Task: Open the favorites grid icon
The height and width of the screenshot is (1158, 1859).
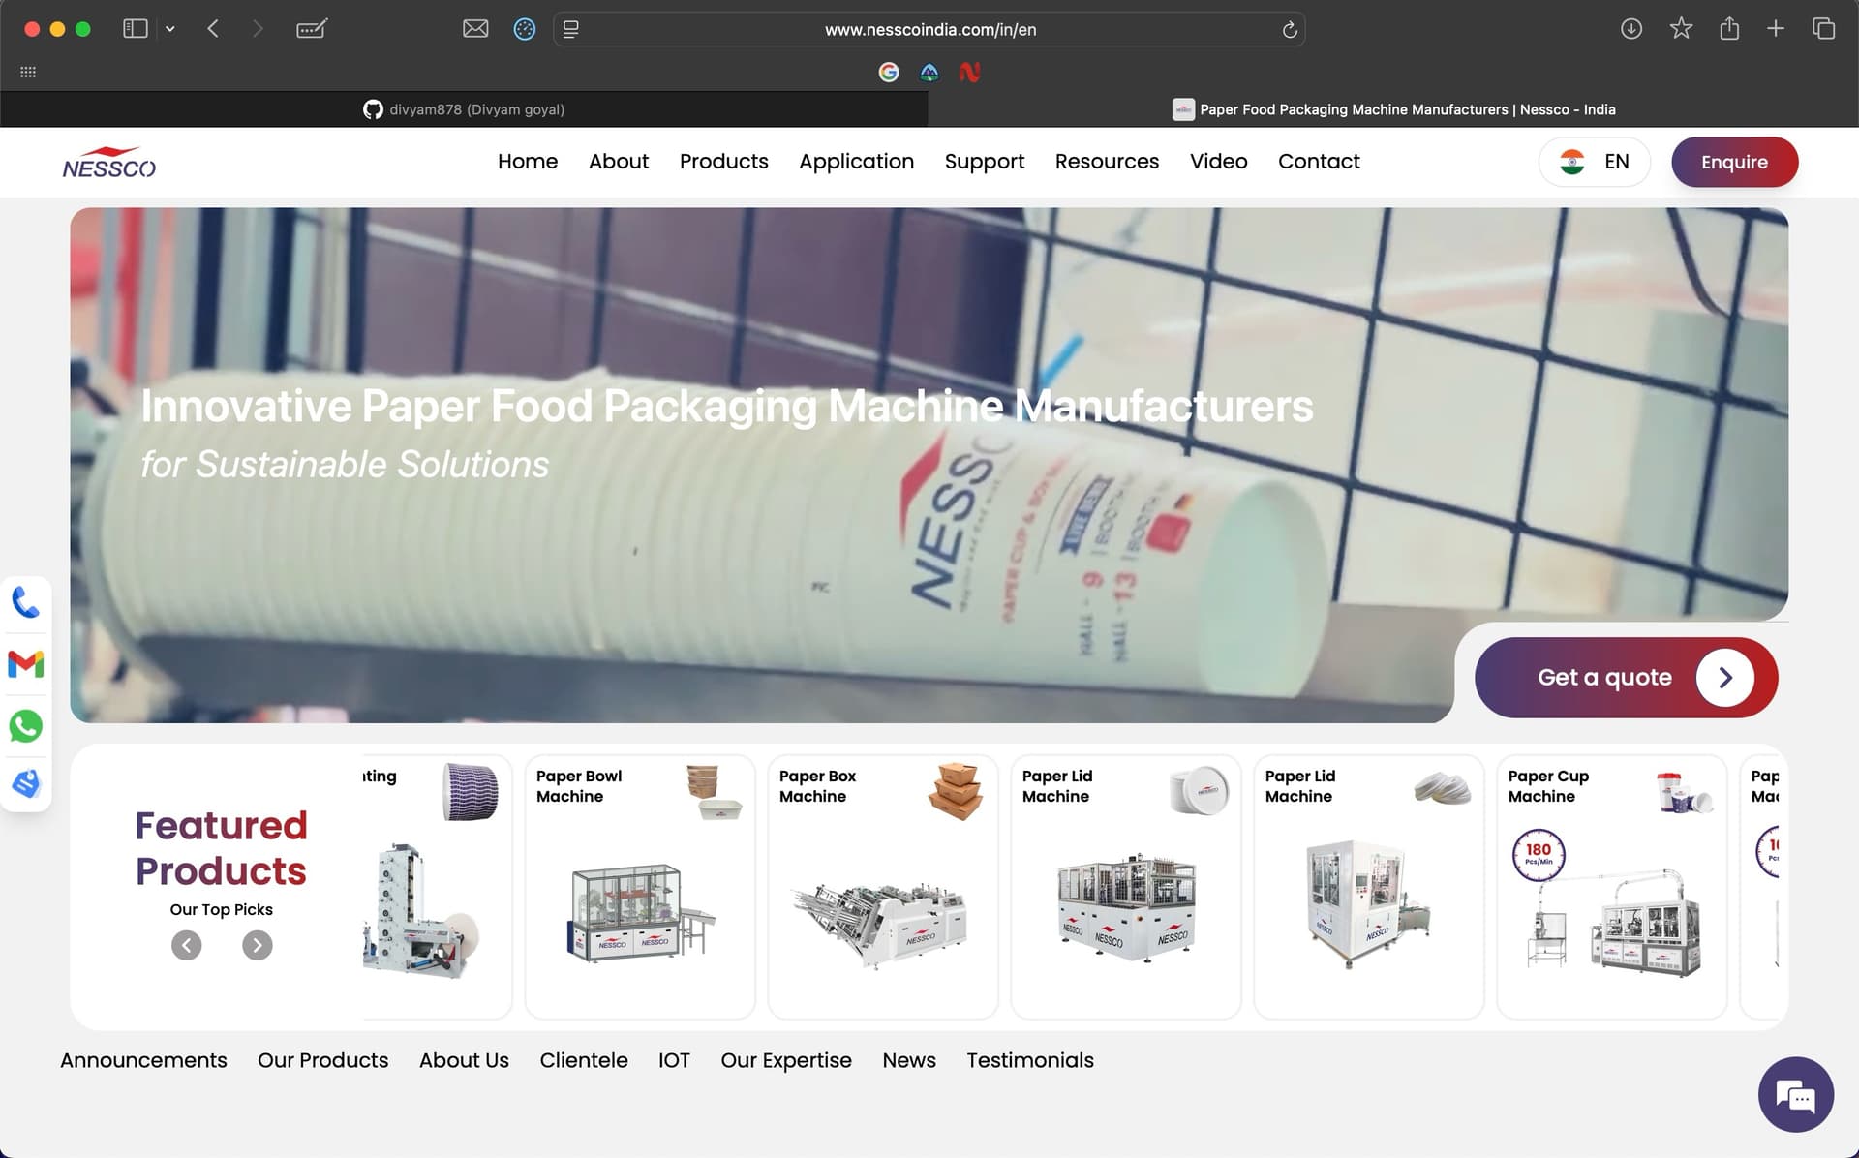Action: pos(28,72)
